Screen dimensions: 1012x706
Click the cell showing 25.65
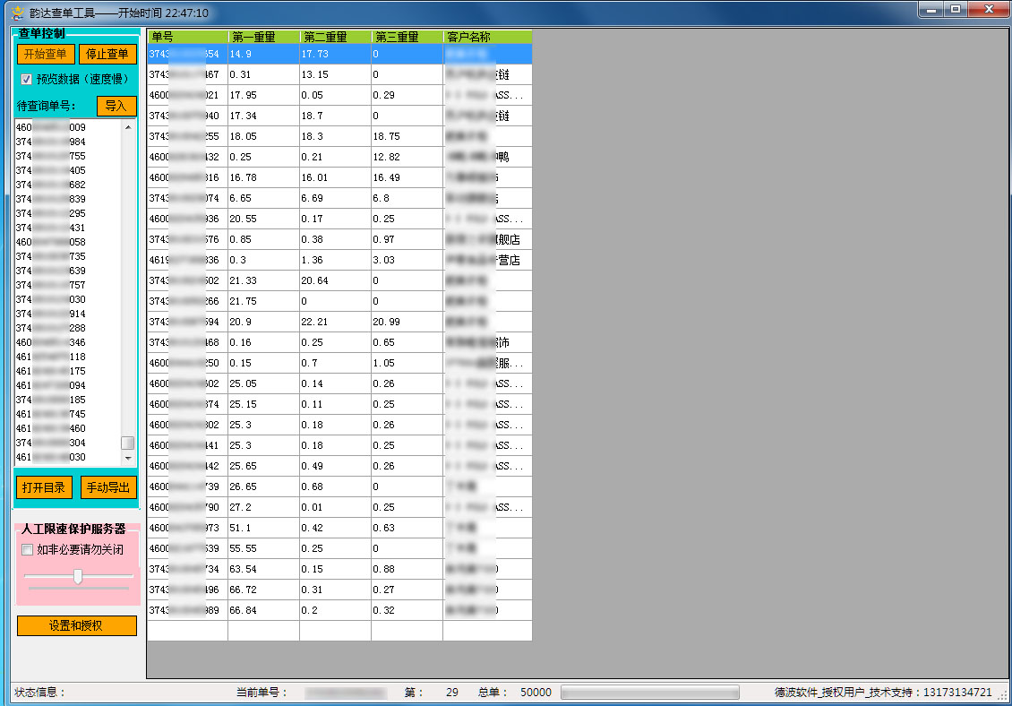tap(263, 467)
